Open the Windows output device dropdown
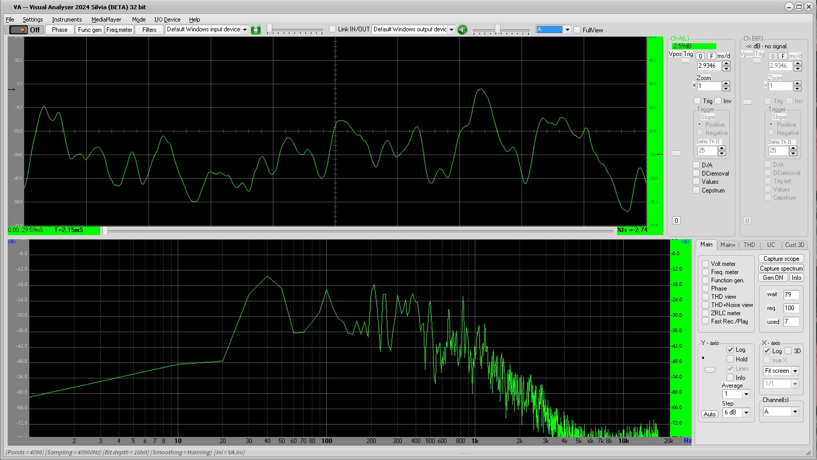The image size is (817, 460). (x=452, y=30)
